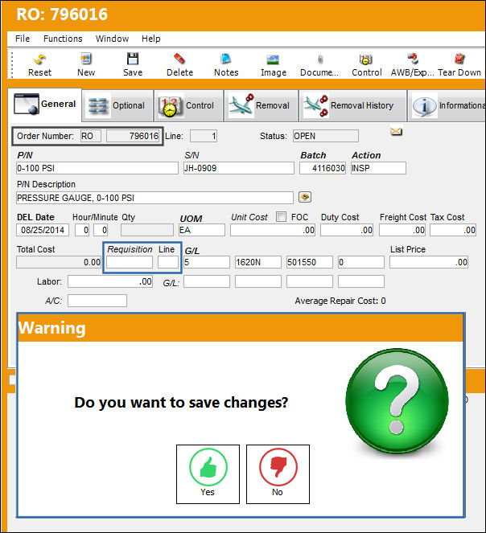Click the Order Number field 796016
The height and width of the screenshot is (533, 486).
click(x=133, y=136)
